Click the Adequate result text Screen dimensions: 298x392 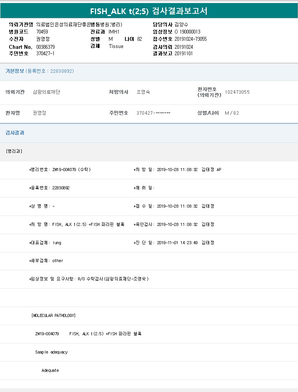[50, 370]
